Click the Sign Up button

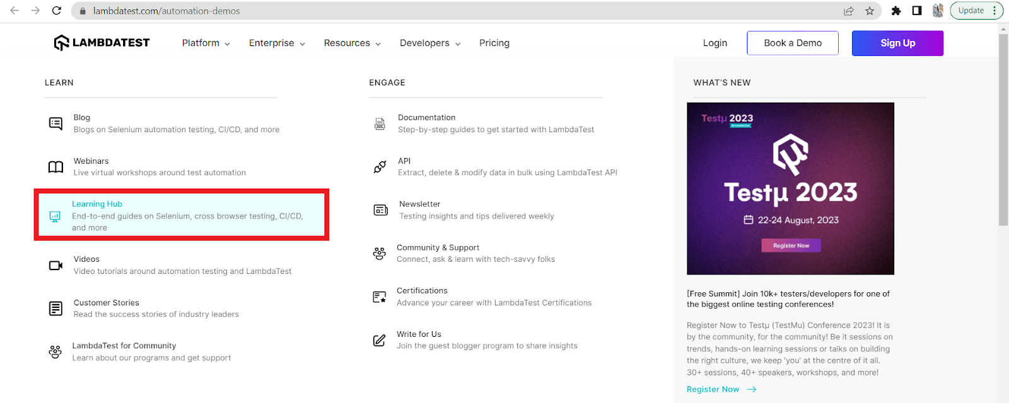(x=898, y=43)
